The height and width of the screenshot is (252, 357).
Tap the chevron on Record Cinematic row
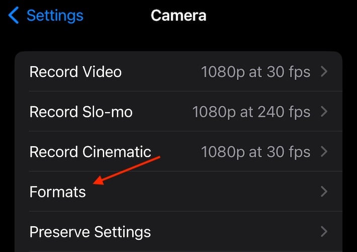pos(324,151)
